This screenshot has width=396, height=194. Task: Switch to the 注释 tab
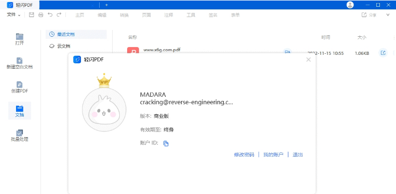[x=169, y=15]
